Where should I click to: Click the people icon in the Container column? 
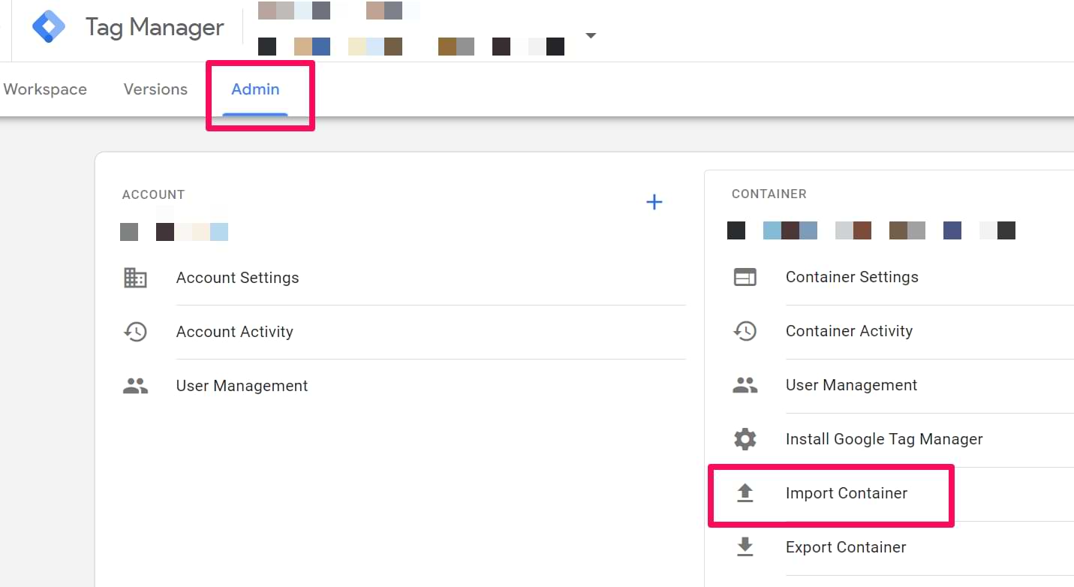pos(745,385)
